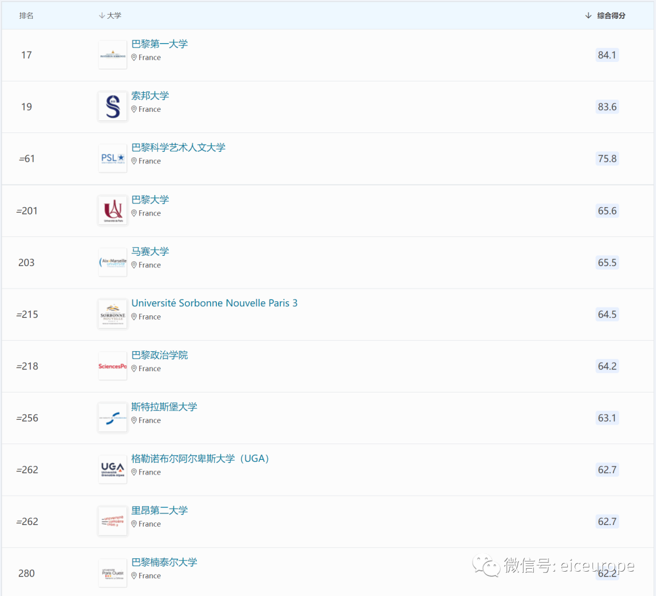
Task: Click France text under 巴黎政治学院
Action: (149, 369)
